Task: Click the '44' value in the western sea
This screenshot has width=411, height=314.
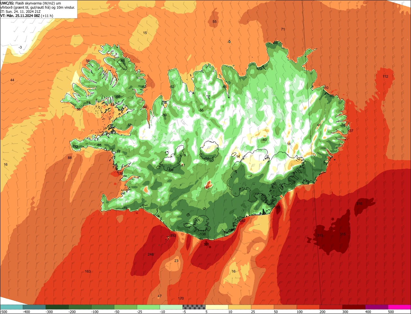Action: coord(12,80)
